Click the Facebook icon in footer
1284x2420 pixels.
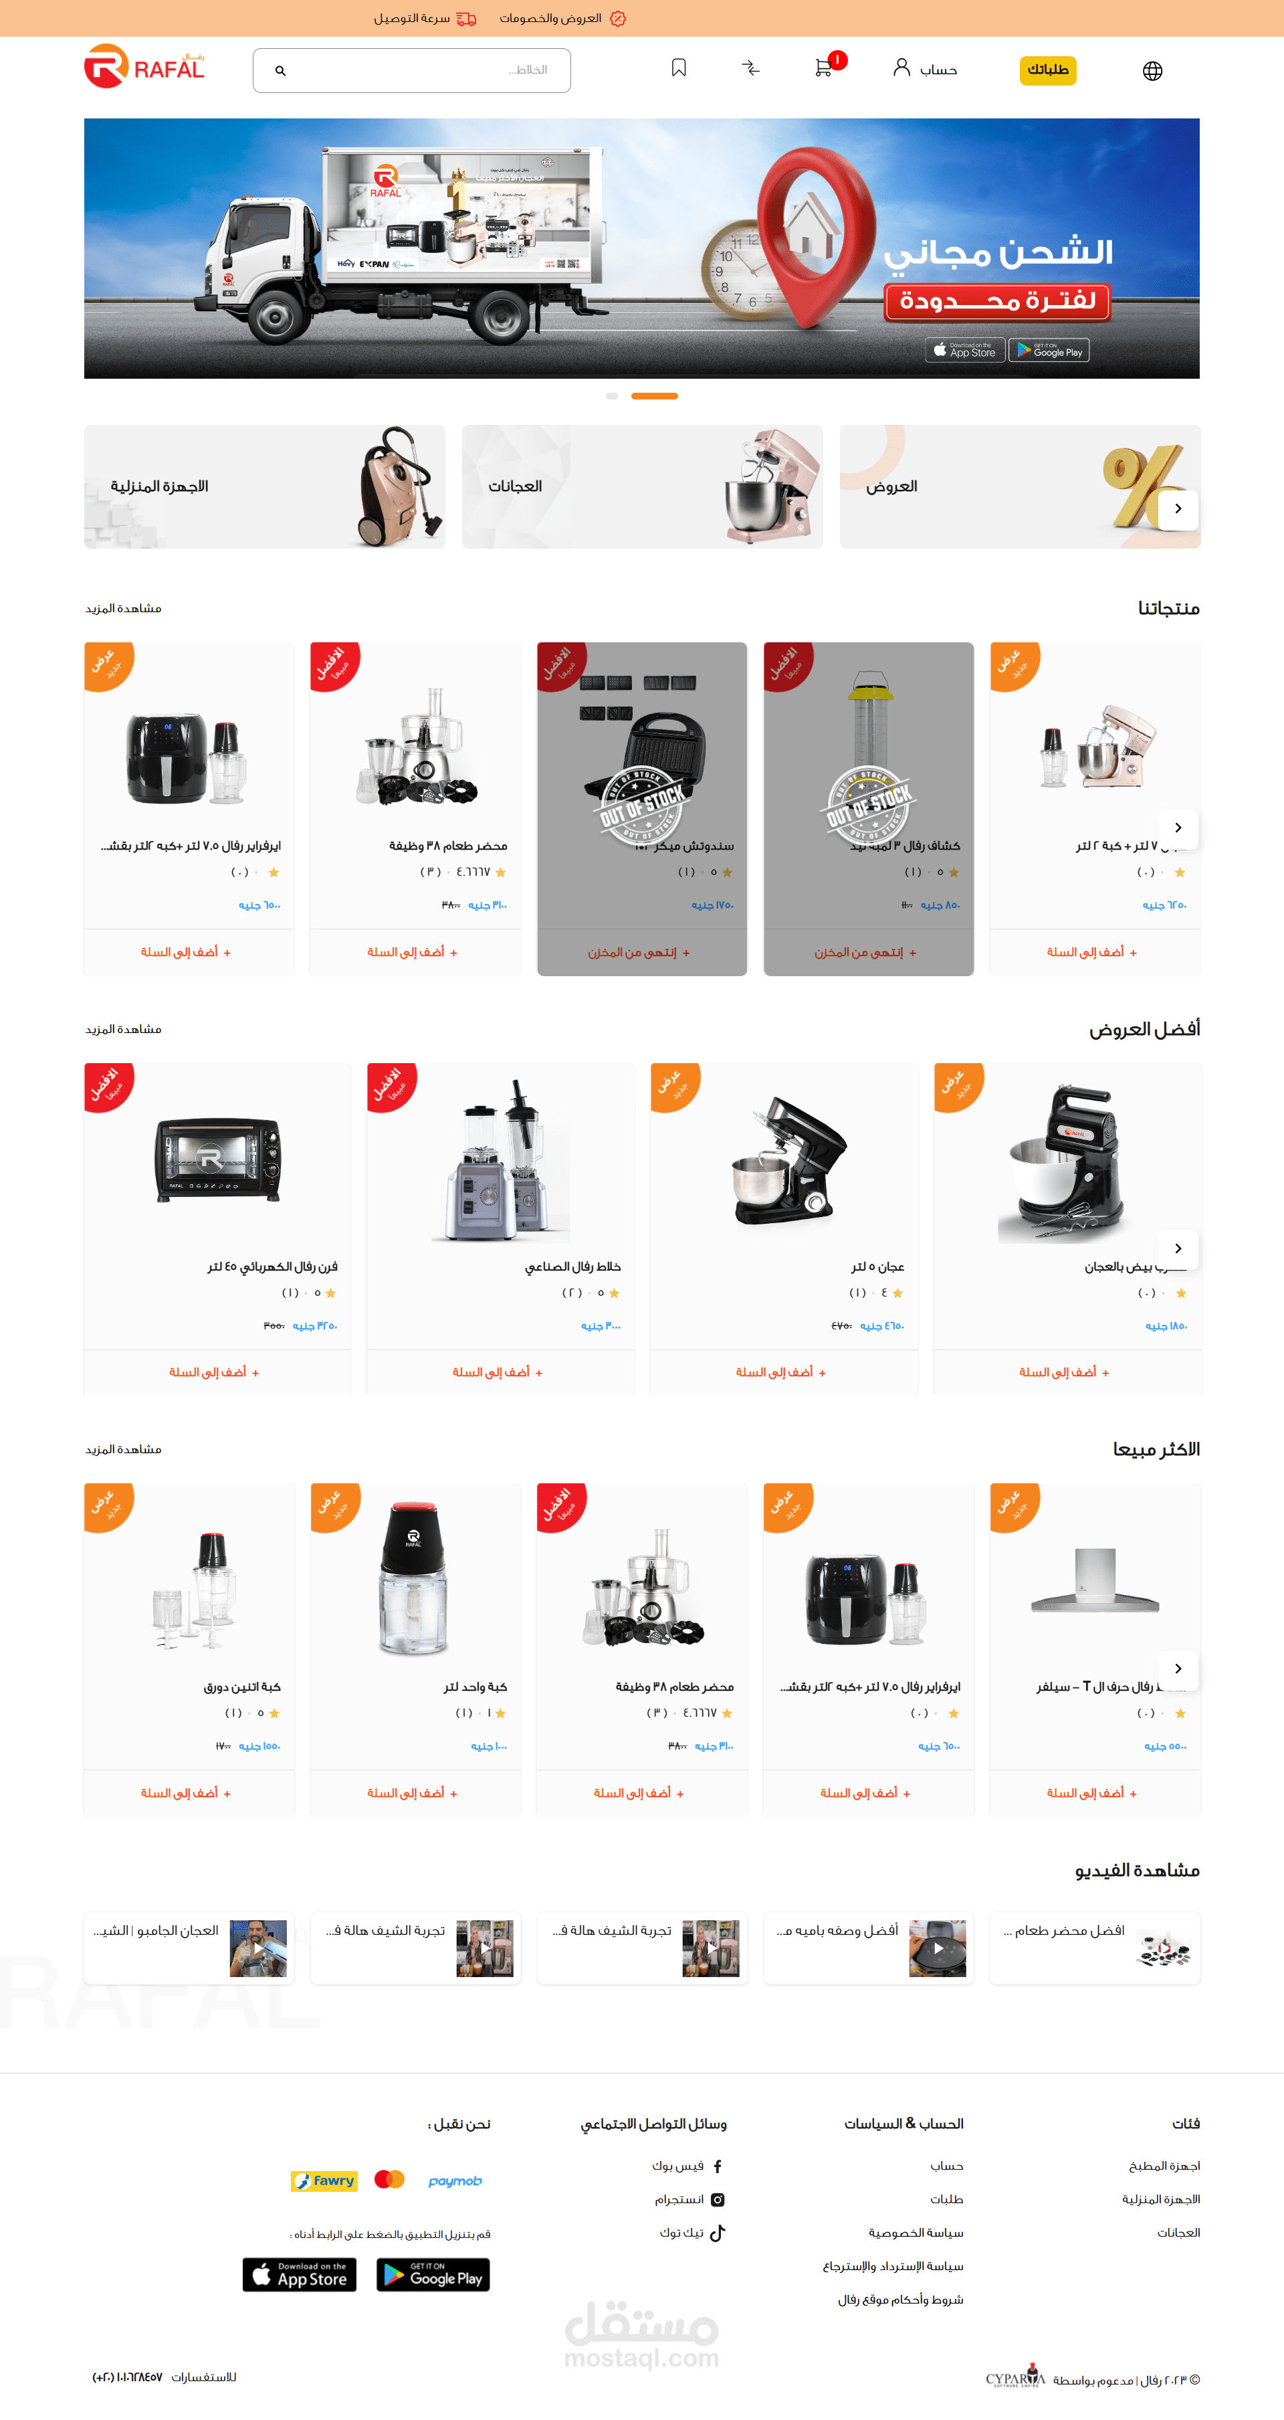point(718,2166)
